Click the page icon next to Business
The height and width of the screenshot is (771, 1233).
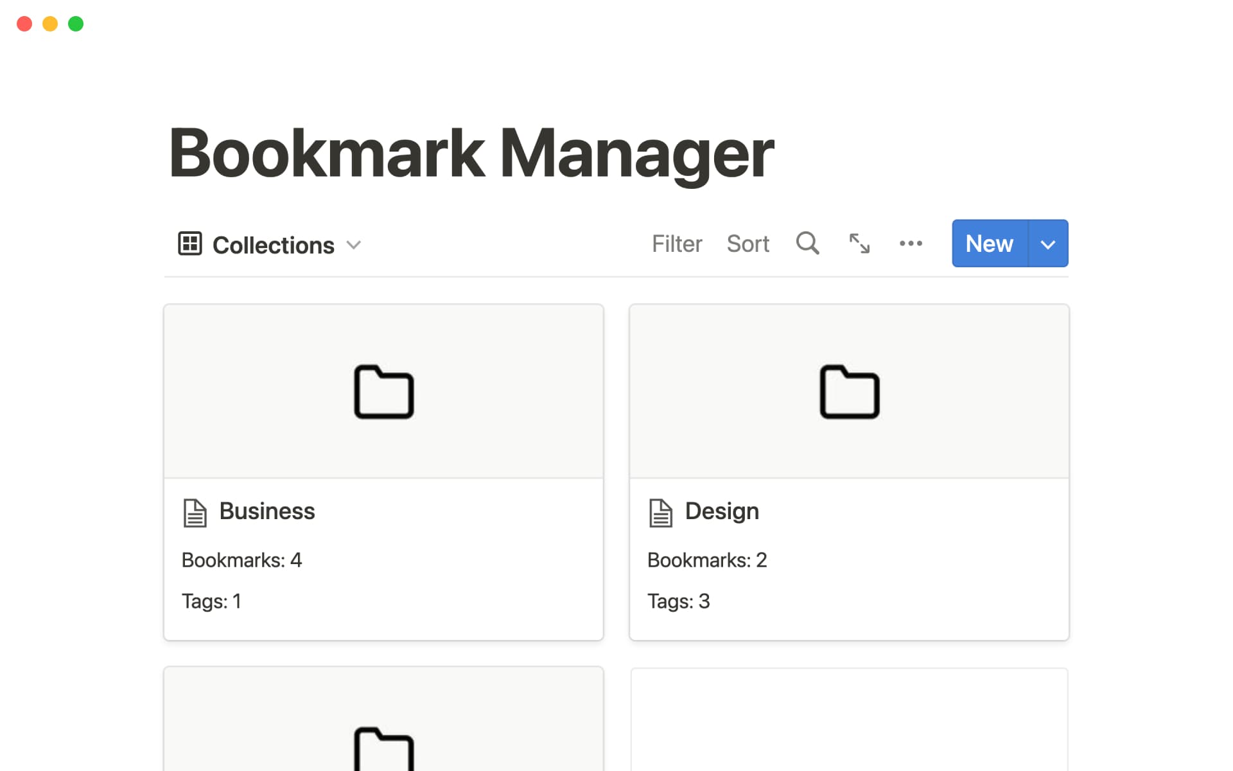(195, 512)
